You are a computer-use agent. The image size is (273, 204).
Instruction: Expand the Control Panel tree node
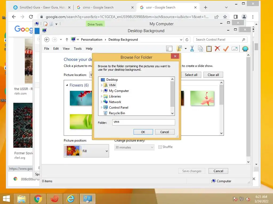tap(102, 107)
